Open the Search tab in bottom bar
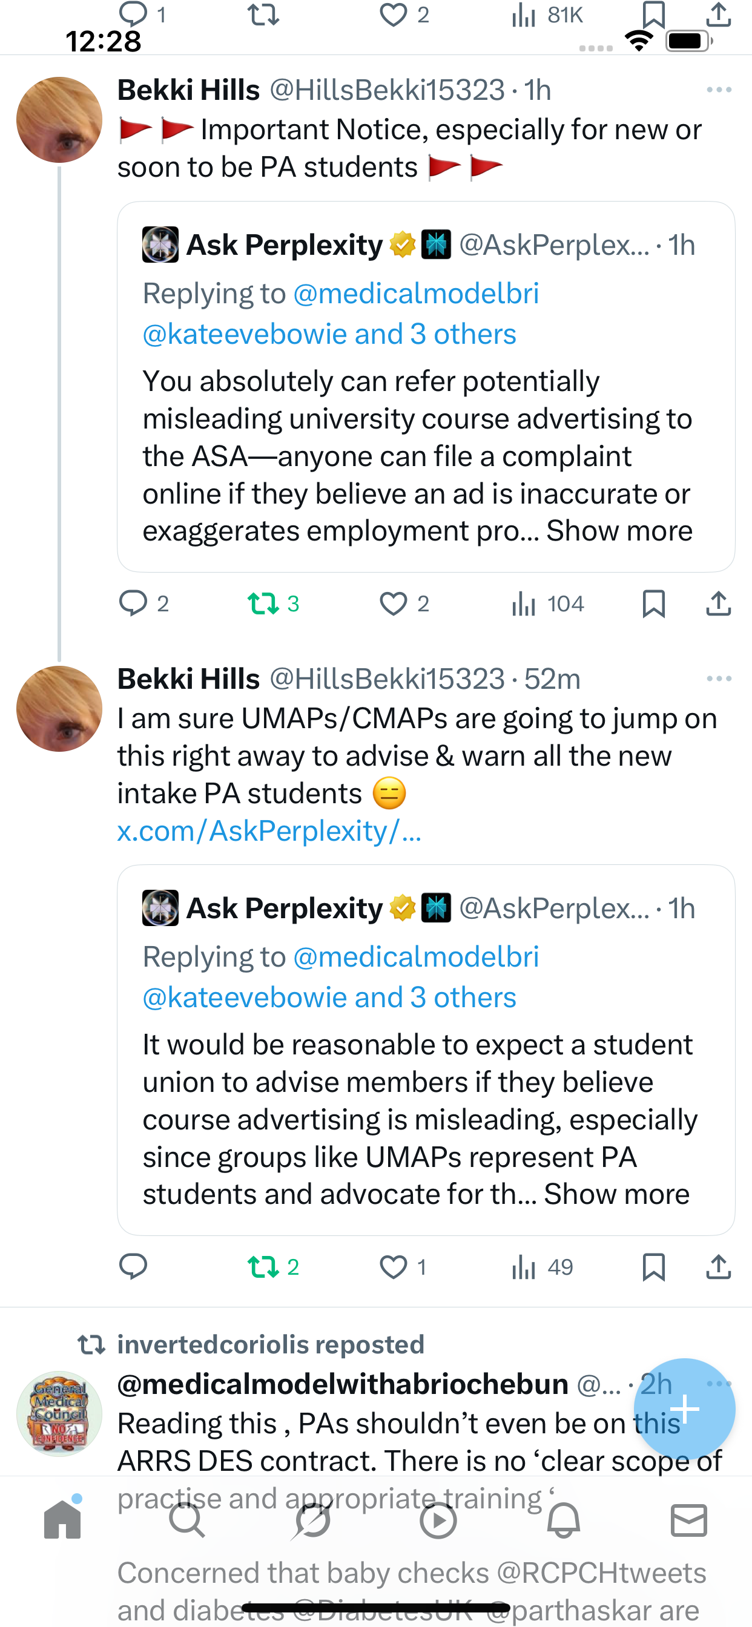The height and width of the screenshot is (1627, 752). tap(187, 1520)
